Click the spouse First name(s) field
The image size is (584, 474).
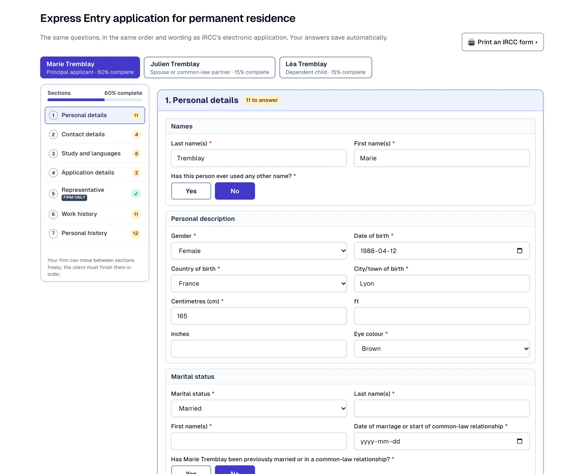coord(259,441)
